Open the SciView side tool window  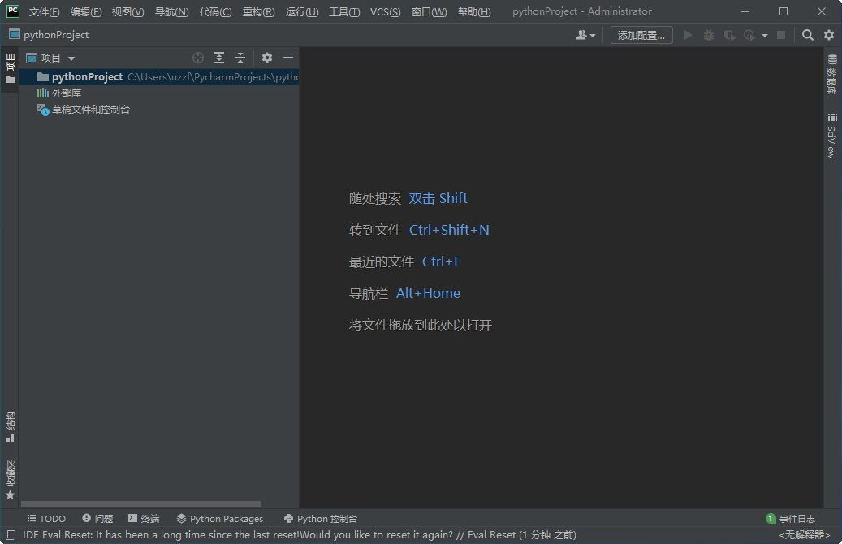831,136
